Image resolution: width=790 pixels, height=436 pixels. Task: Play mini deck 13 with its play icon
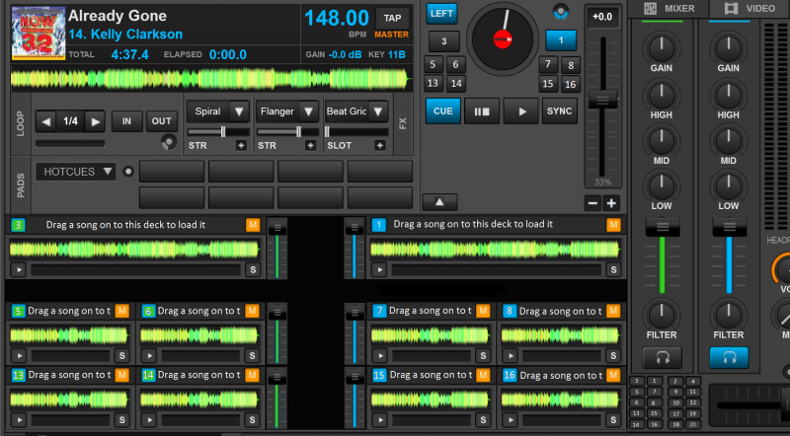pos(19,420)
